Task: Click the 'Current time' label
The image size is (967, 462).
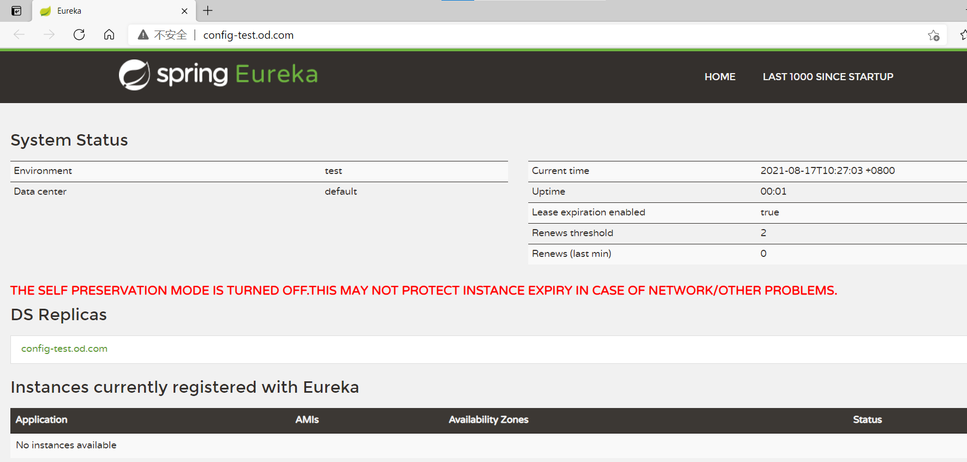Action: pos(560,171)
